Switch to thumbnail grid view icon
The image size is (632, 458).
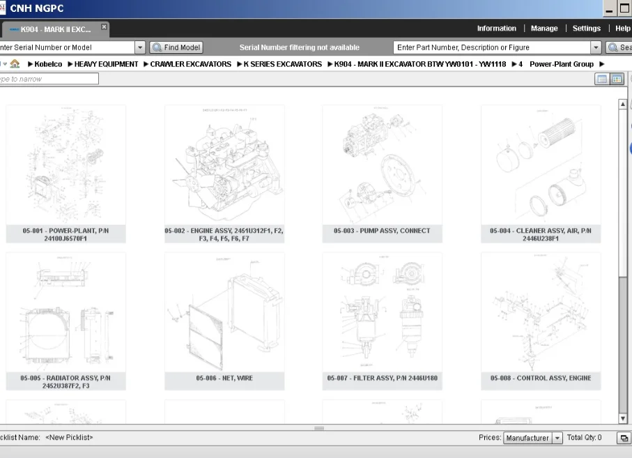pyautogui.click(x=617, y=79)
